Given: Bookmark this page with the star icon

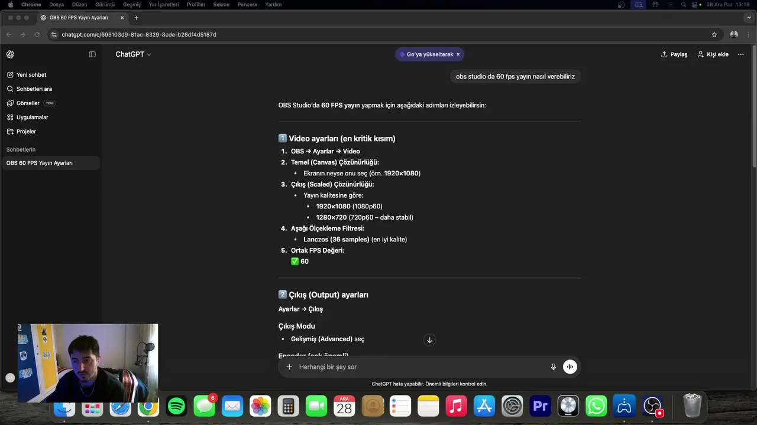Looking at the screenshot, I should click(714, 35).
